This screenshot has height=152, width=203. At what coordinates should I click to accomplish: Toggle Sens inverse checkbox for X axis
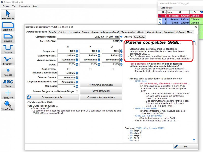68,69
